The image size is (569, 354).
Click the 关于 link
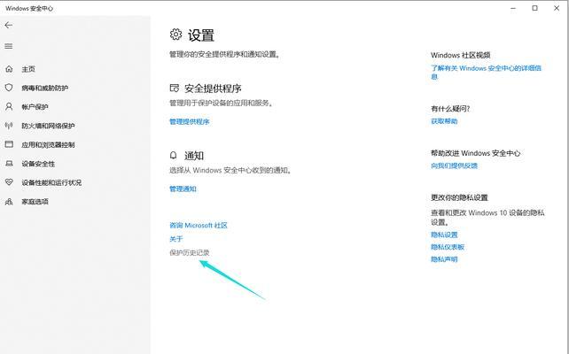pos(176,238)
